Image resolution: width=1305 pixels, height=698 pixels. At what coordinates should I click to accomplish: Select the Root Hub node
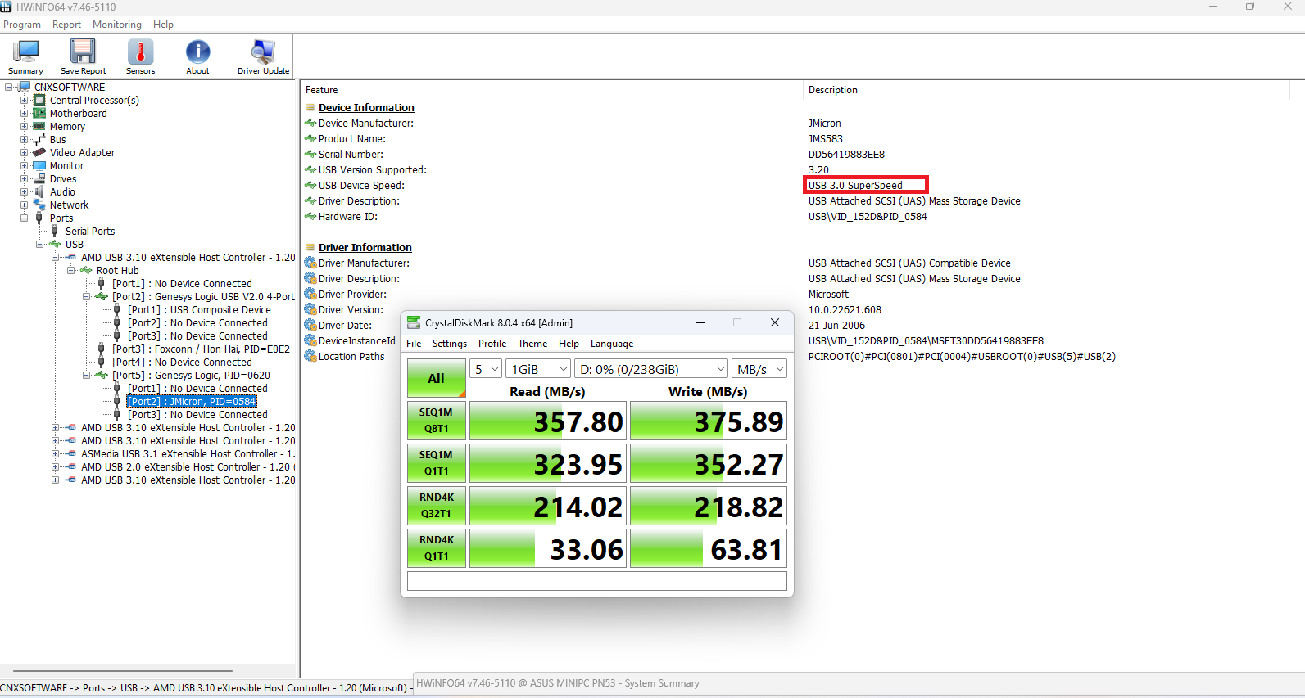point(117,270)
